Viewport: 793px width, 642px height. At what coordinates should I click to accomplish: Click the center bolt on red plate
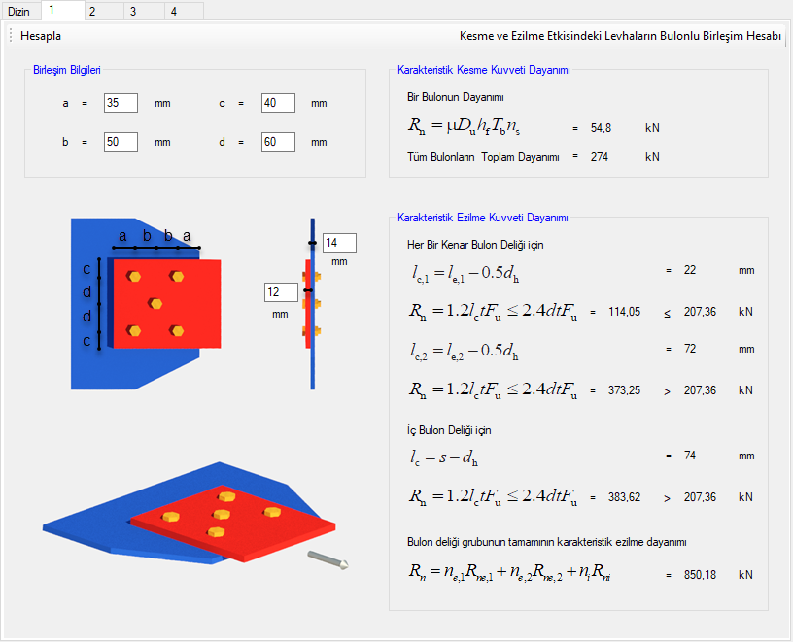pos(155,303)
